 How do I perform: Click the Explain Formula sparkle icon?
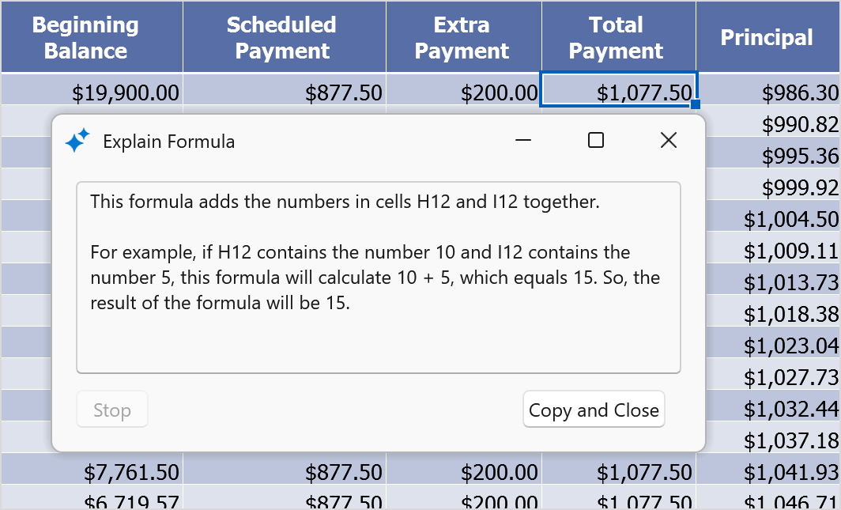(77, 142)
